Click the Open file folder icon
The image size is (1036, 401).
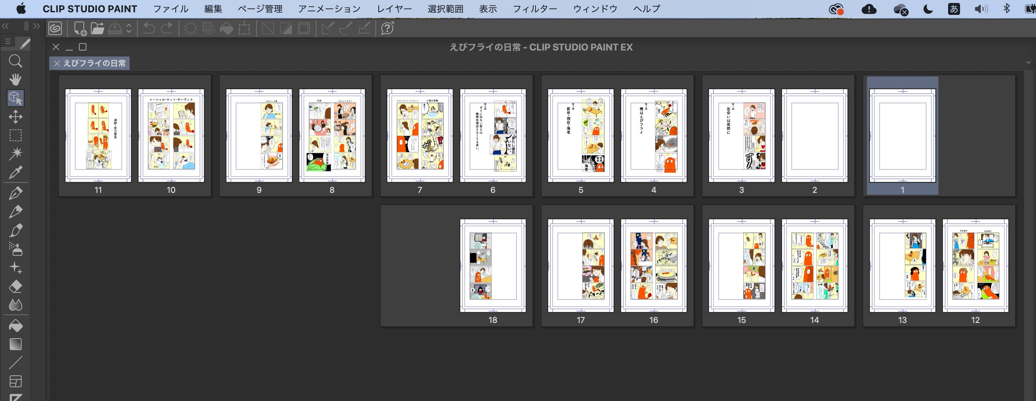pos(97,29)
